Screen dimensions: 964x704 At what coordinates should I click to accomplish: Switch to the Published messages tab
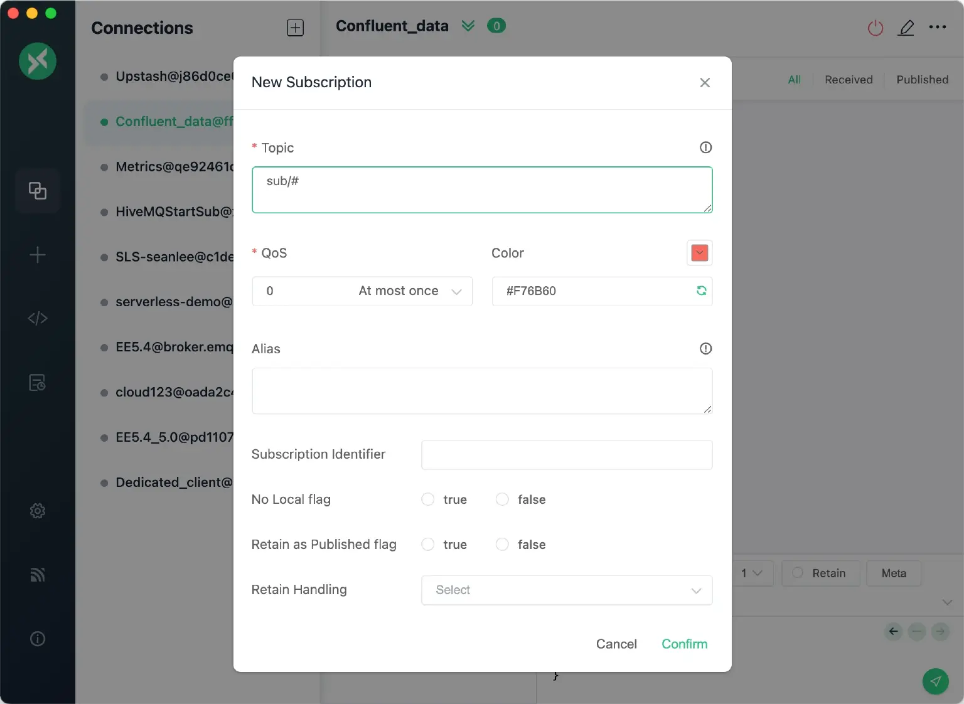coord(922,80)
